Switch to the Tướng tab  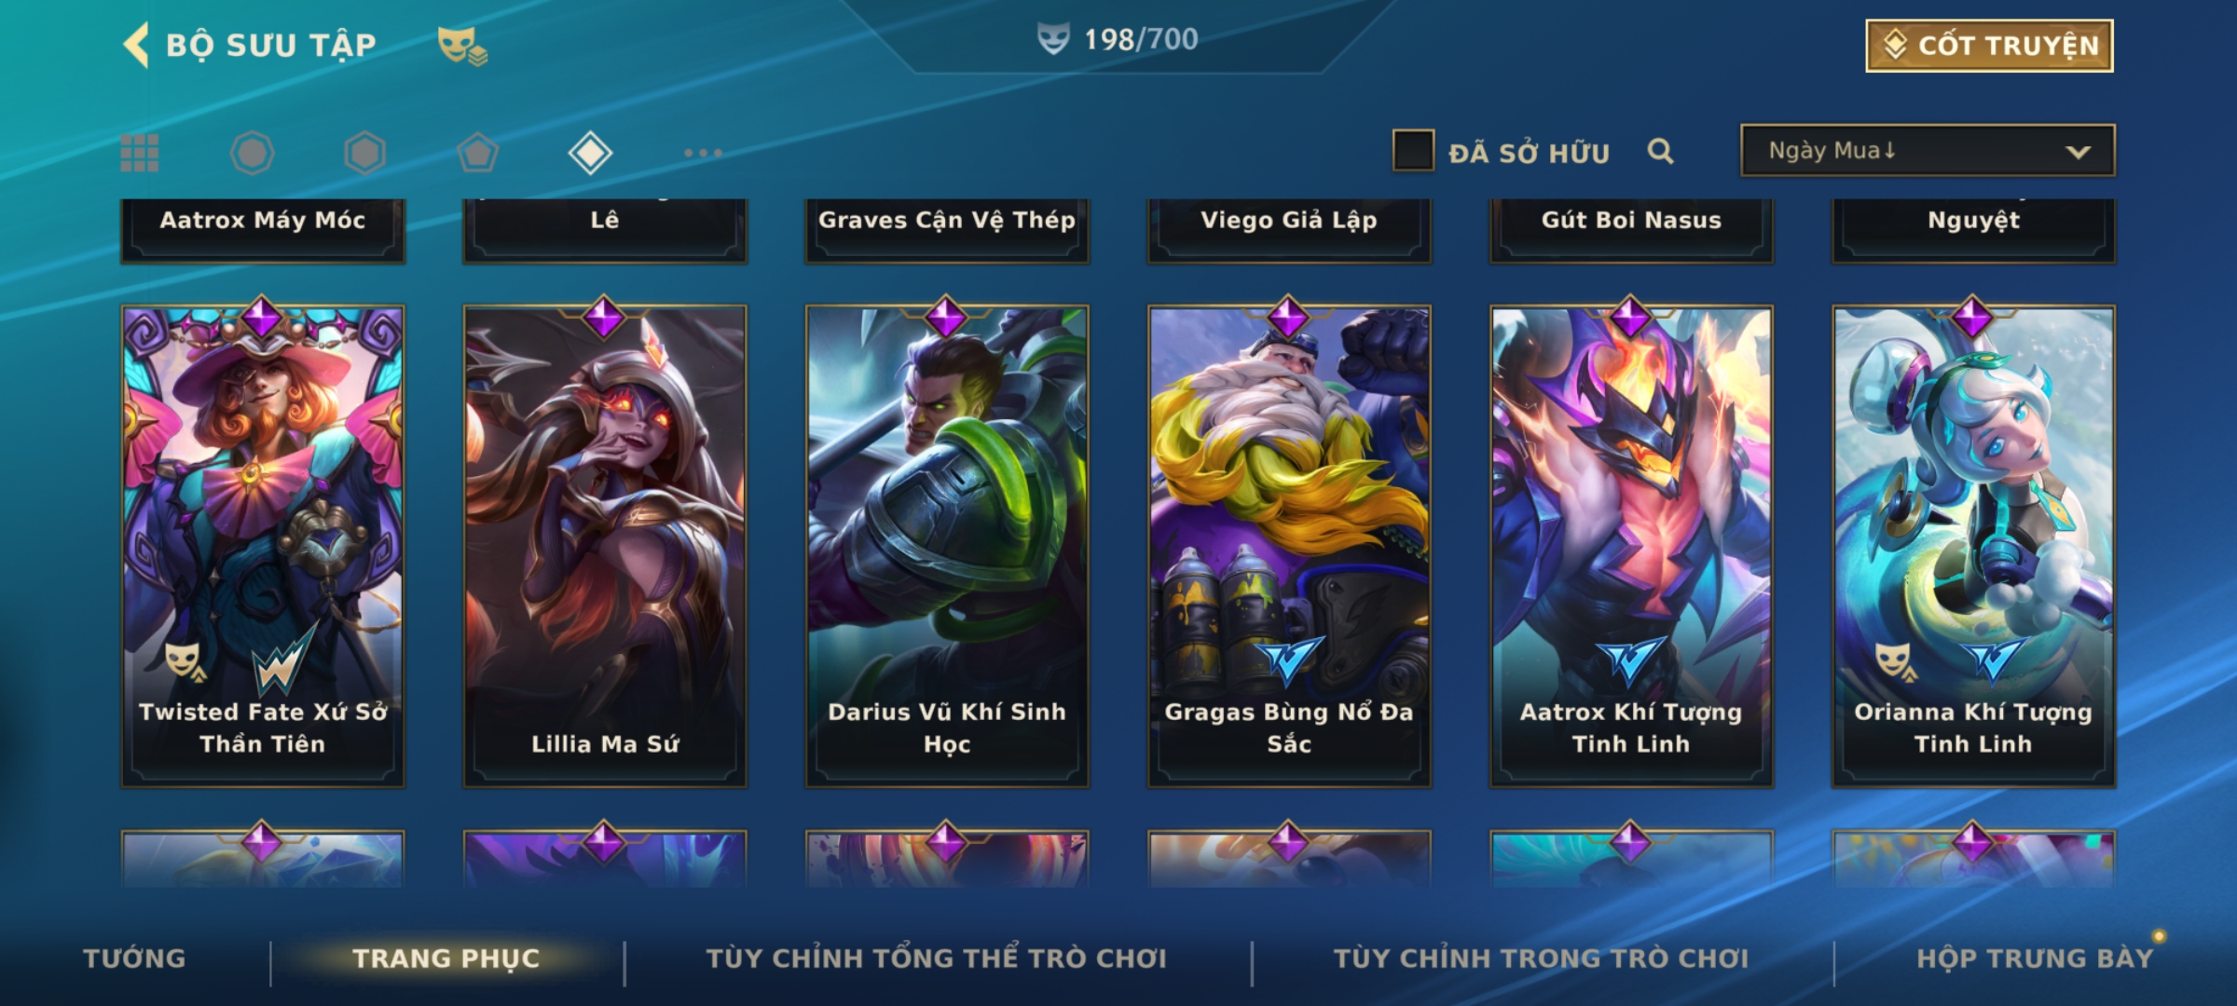coord(135,958)
